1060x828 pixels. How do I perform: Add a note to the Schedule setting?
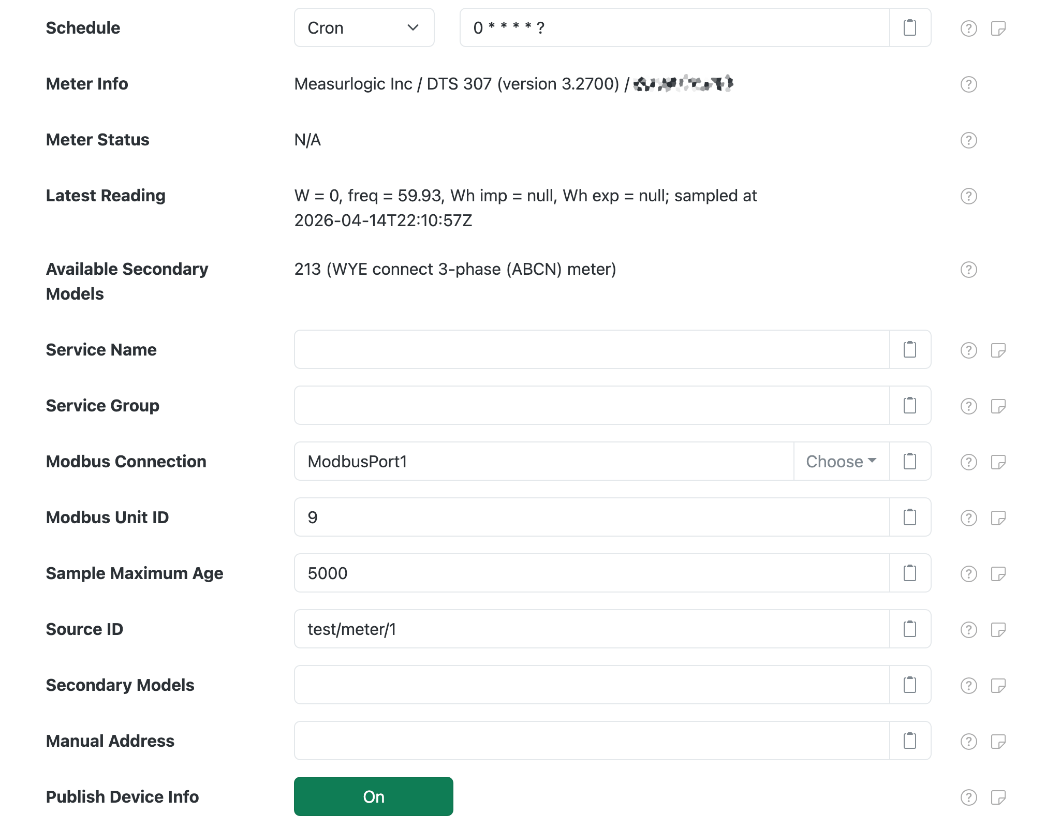coord(998,28)
